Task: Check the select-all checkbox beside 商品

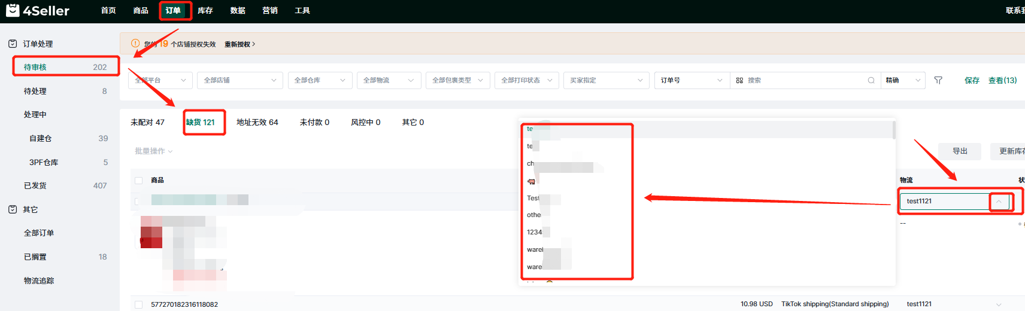Action: [x=139, y=180]
